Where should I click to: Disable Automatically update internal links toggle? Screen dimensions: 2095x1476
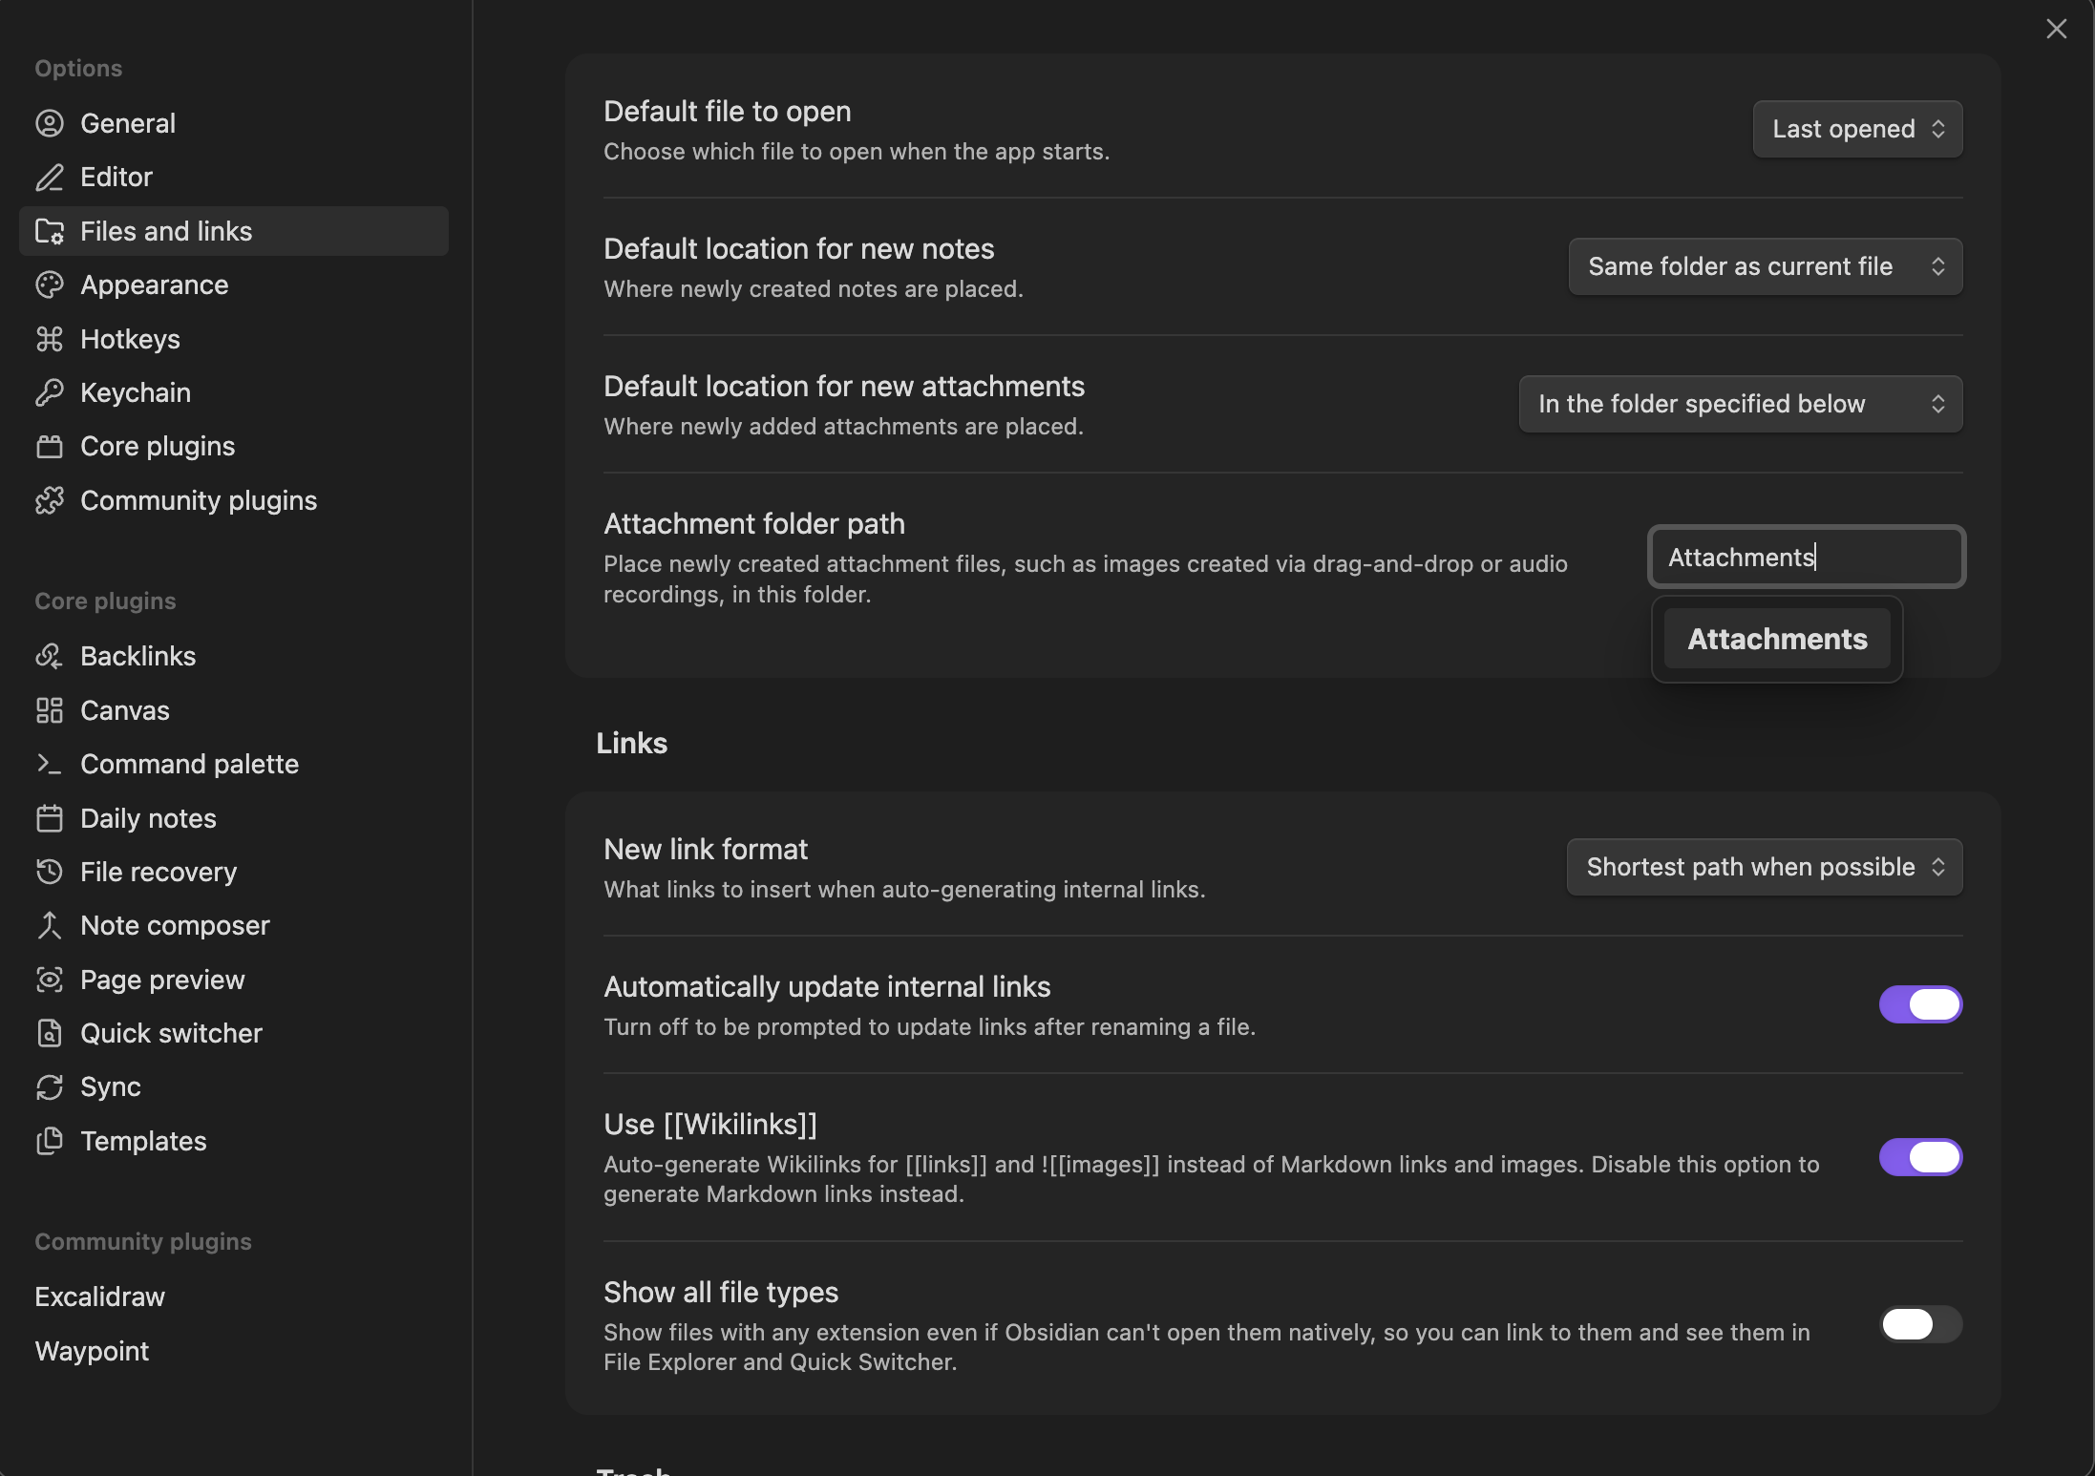tap(1920, 1004)
